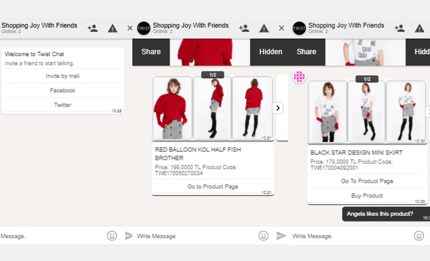Click Hidden button in middle chat panel
Image resolution: width=430 pixels, height=261 pixels.
(x=270, y=52)
